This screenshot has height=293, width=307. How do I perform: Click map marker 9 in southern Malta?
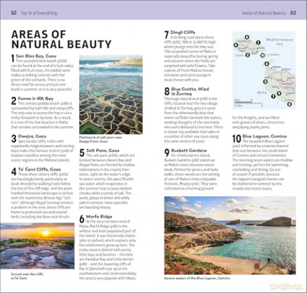click(279, 93)
